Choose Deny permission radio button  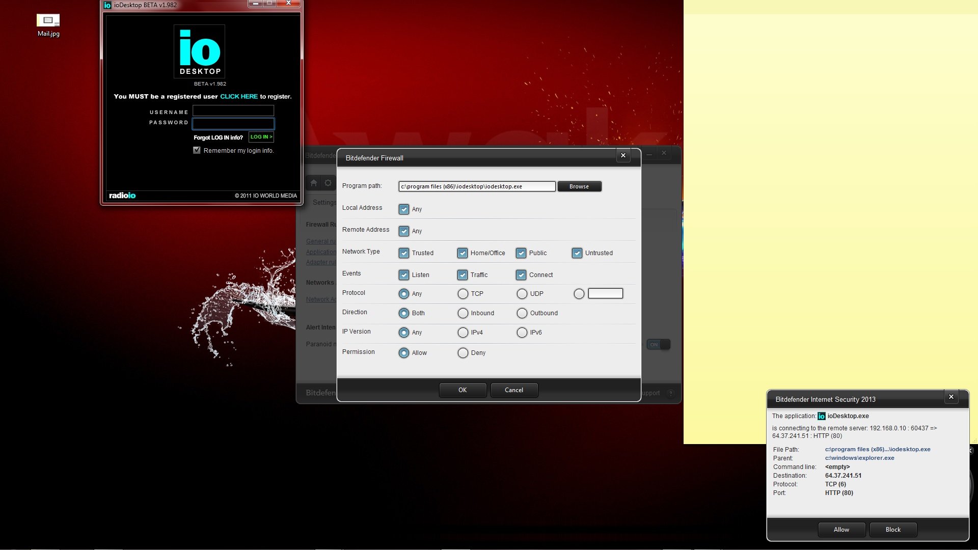pyautogui.click(x=463, y=353)
